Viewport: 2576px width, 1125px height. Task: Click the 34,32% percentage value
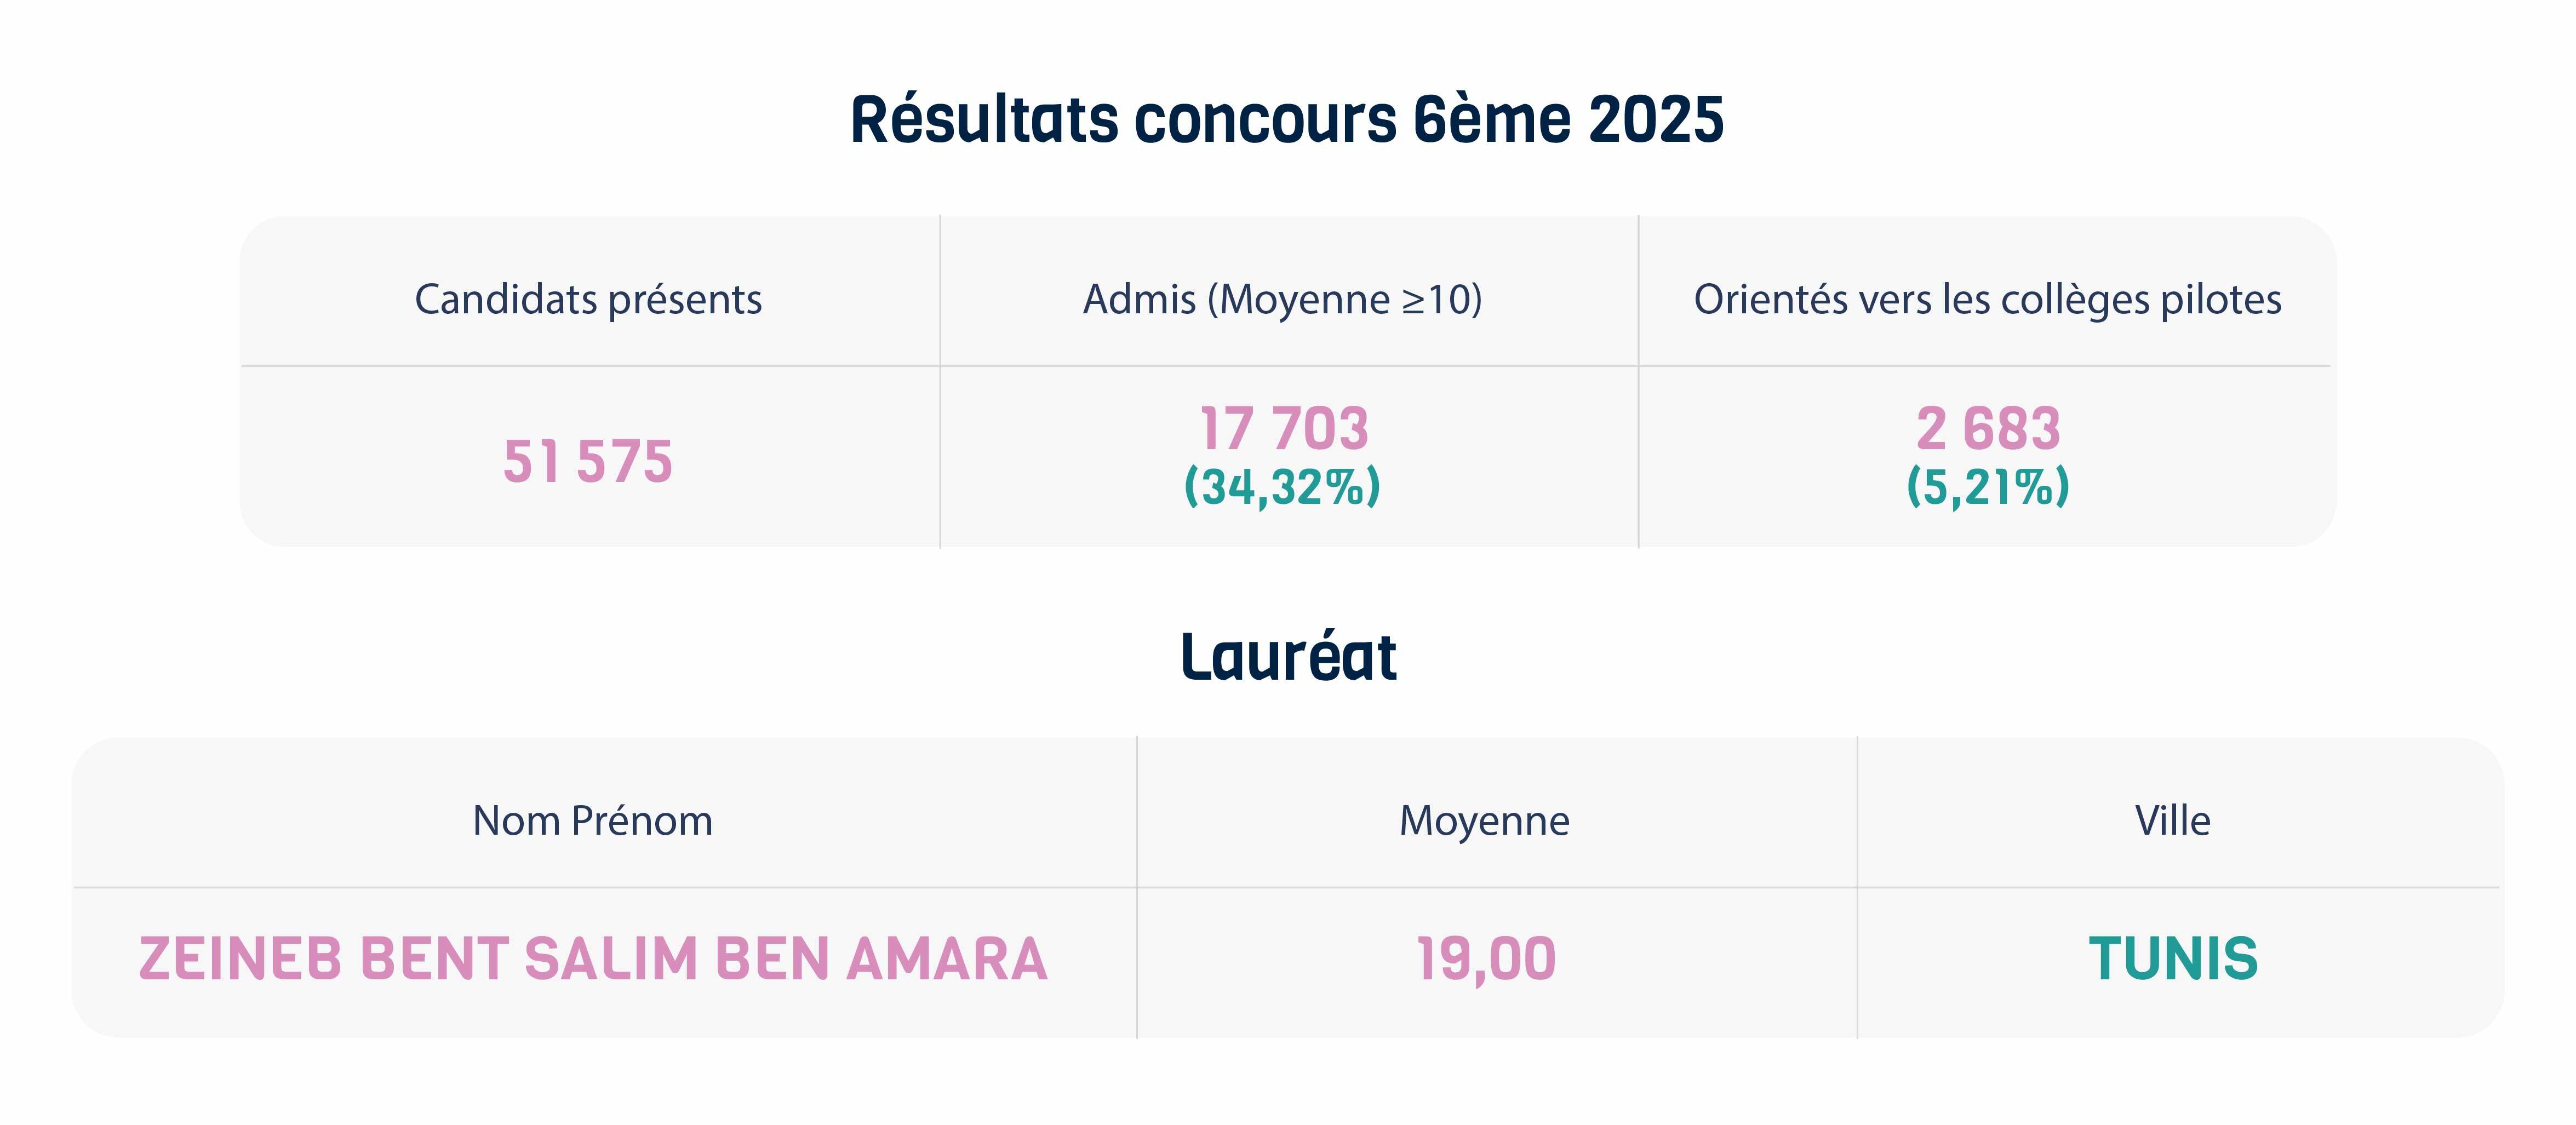(1283, 487)
